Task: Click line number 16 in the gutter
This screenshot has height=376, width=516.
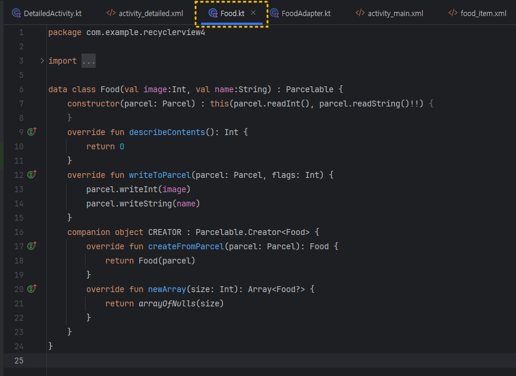Action: click(19, 233)
